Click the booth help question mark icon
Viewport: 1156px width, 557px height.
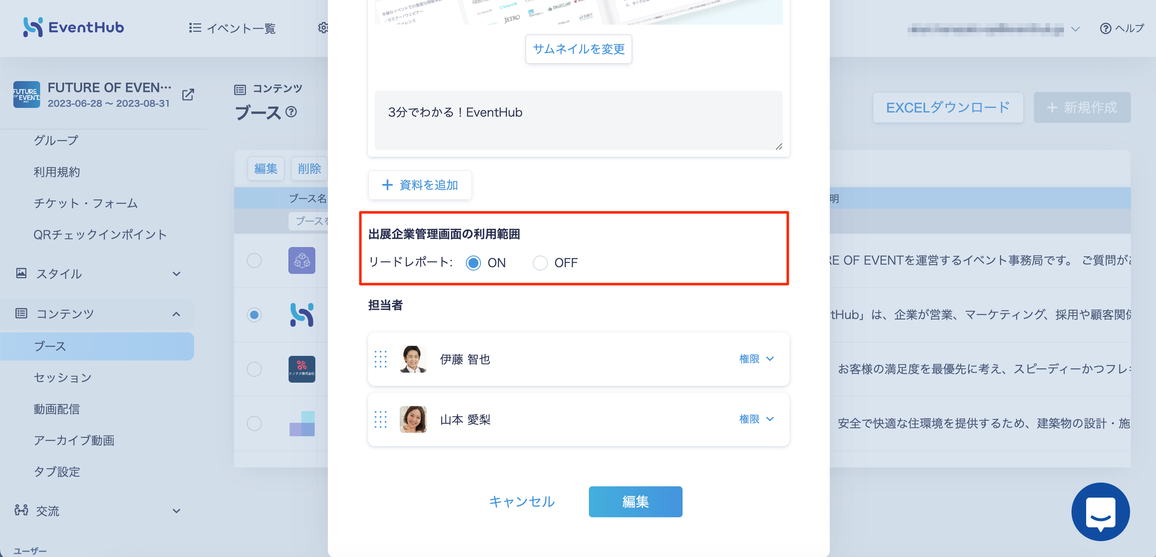click(x=291, y=112)
